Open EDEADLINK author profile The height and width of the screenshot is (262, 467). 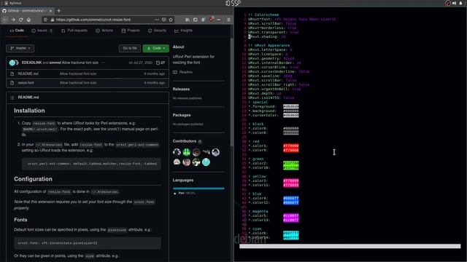31,63
